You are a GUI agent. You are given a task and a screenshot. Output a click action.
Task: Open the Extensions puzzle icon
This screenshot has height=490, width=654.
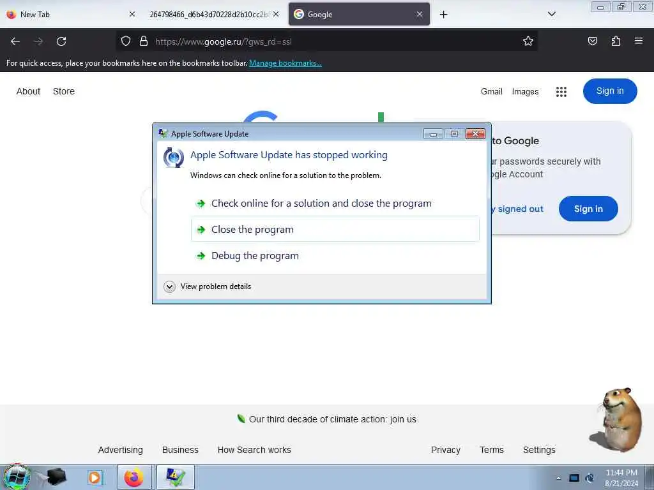point(616,41)
